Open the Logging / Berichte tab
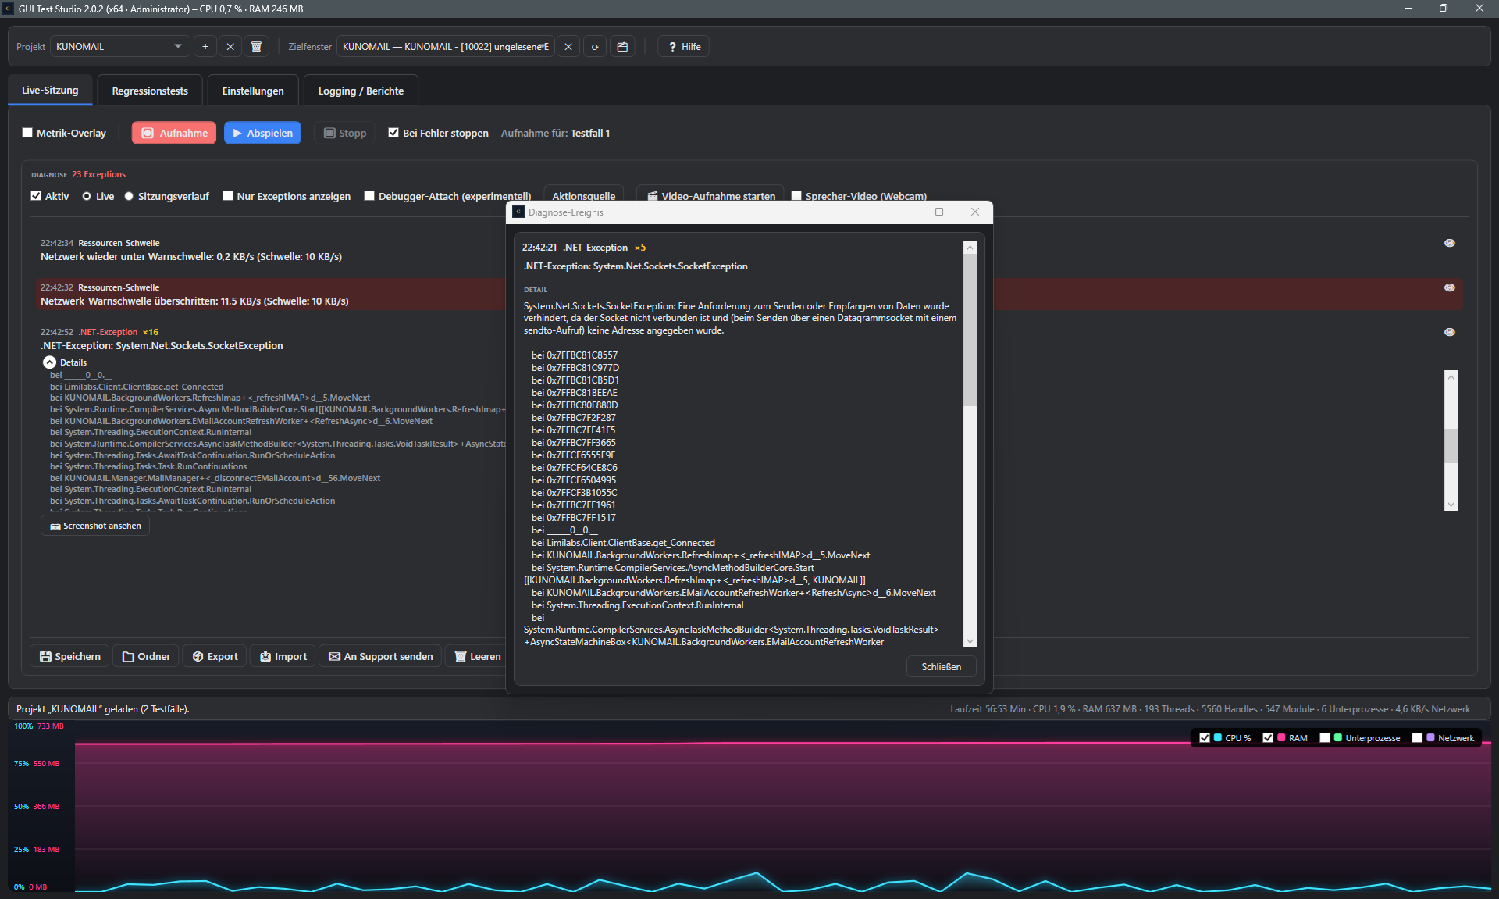Image resolution: width=1499 pixels, height=899 pixels. click(x=361, y=91)
